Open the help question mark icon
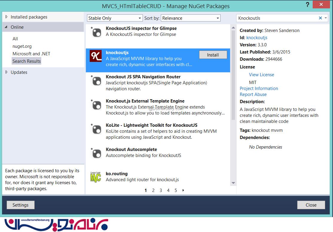Viewport: 333px width, 232px height. tap(307, 5)
